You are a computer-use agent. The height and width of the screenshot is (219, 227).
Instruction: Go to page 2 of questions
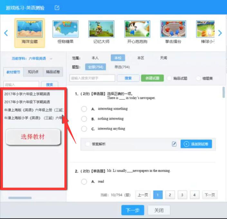click(x=170, y=195)
